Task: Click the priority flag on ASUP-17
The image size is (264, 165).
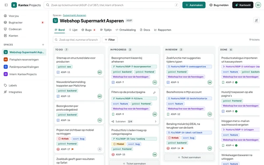Action: pos(73,149)
